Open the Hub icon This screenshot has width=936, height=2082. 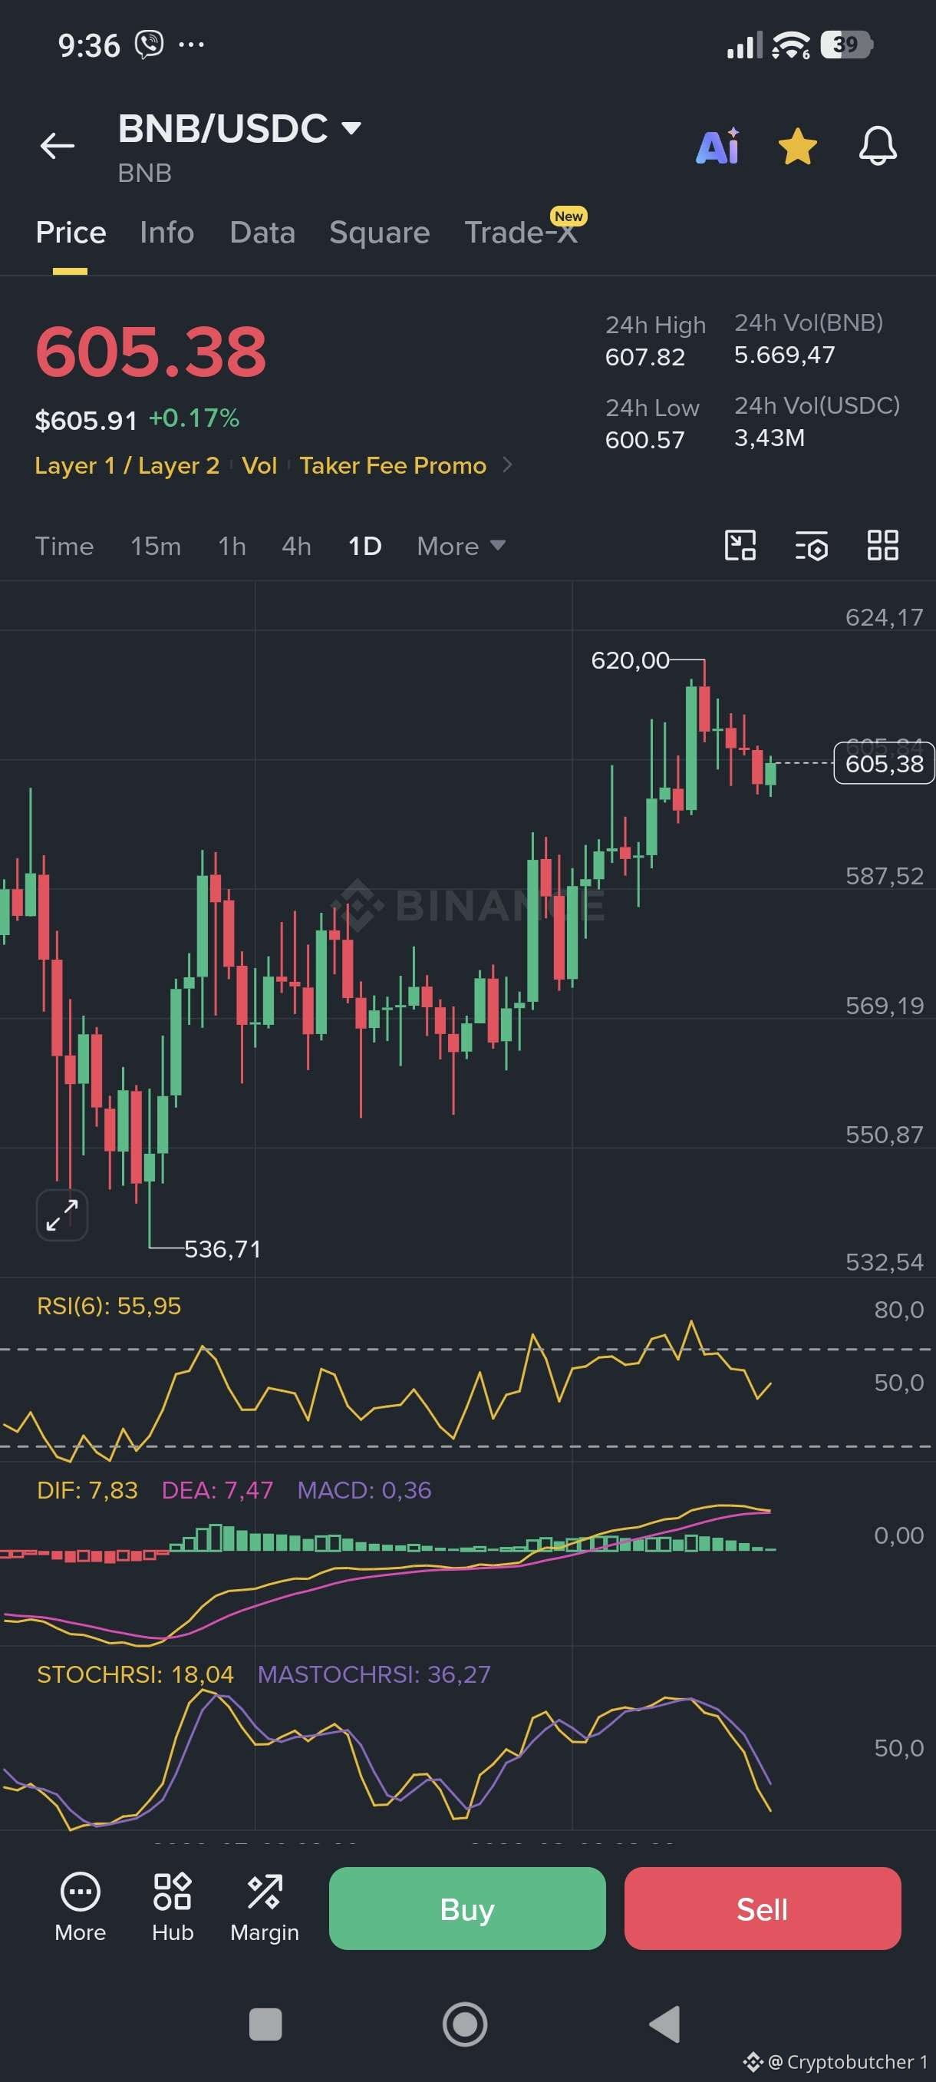(172, 1908)
